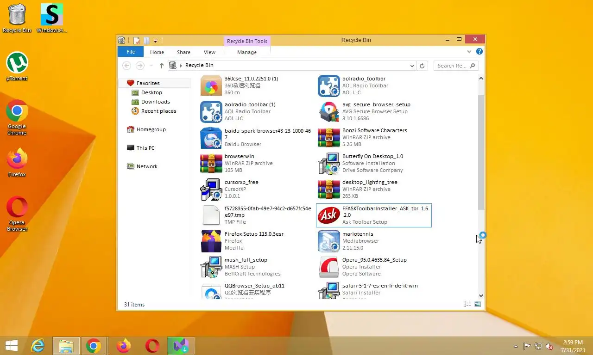This screenshot has width=593, height=355.
Task: Open the Recycle Bin desktop shortcut
Action: (x=17, y=18)
